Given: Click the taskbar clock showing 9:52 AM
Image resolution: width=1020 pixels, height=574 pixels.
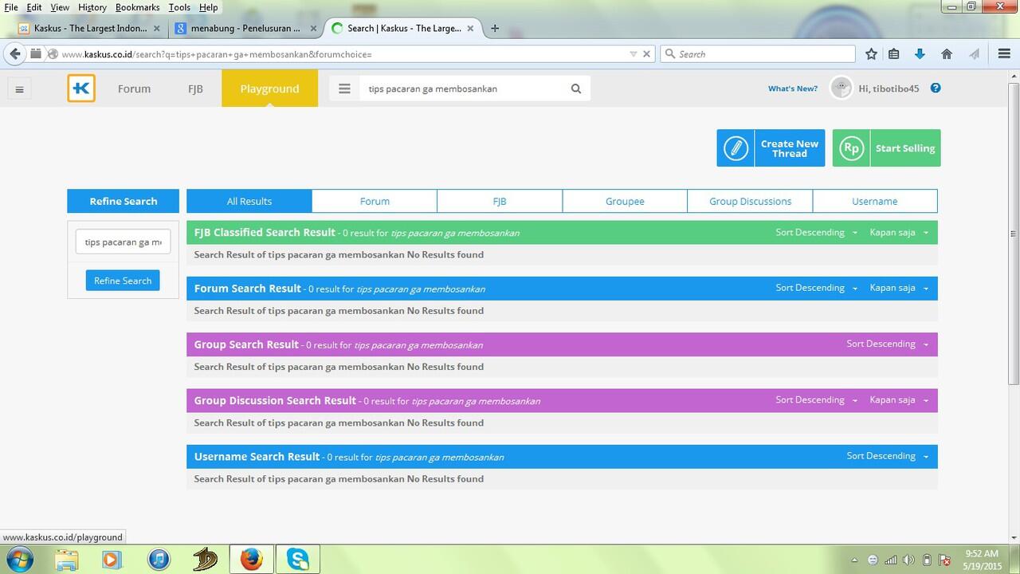Looking at the screenshot, I should (981, 560).
